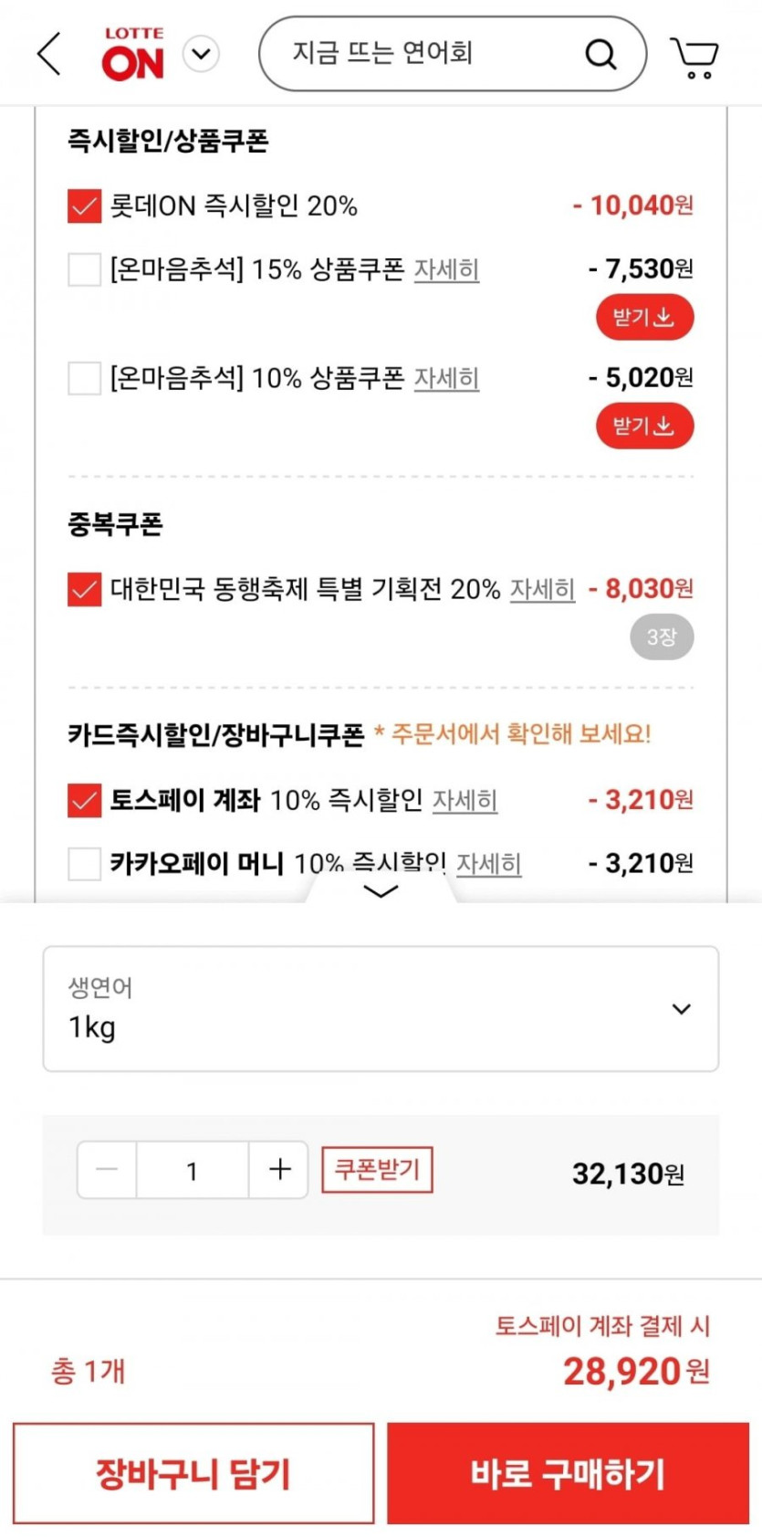Click the 쿠폰받기 button

tap(377, 1170)
